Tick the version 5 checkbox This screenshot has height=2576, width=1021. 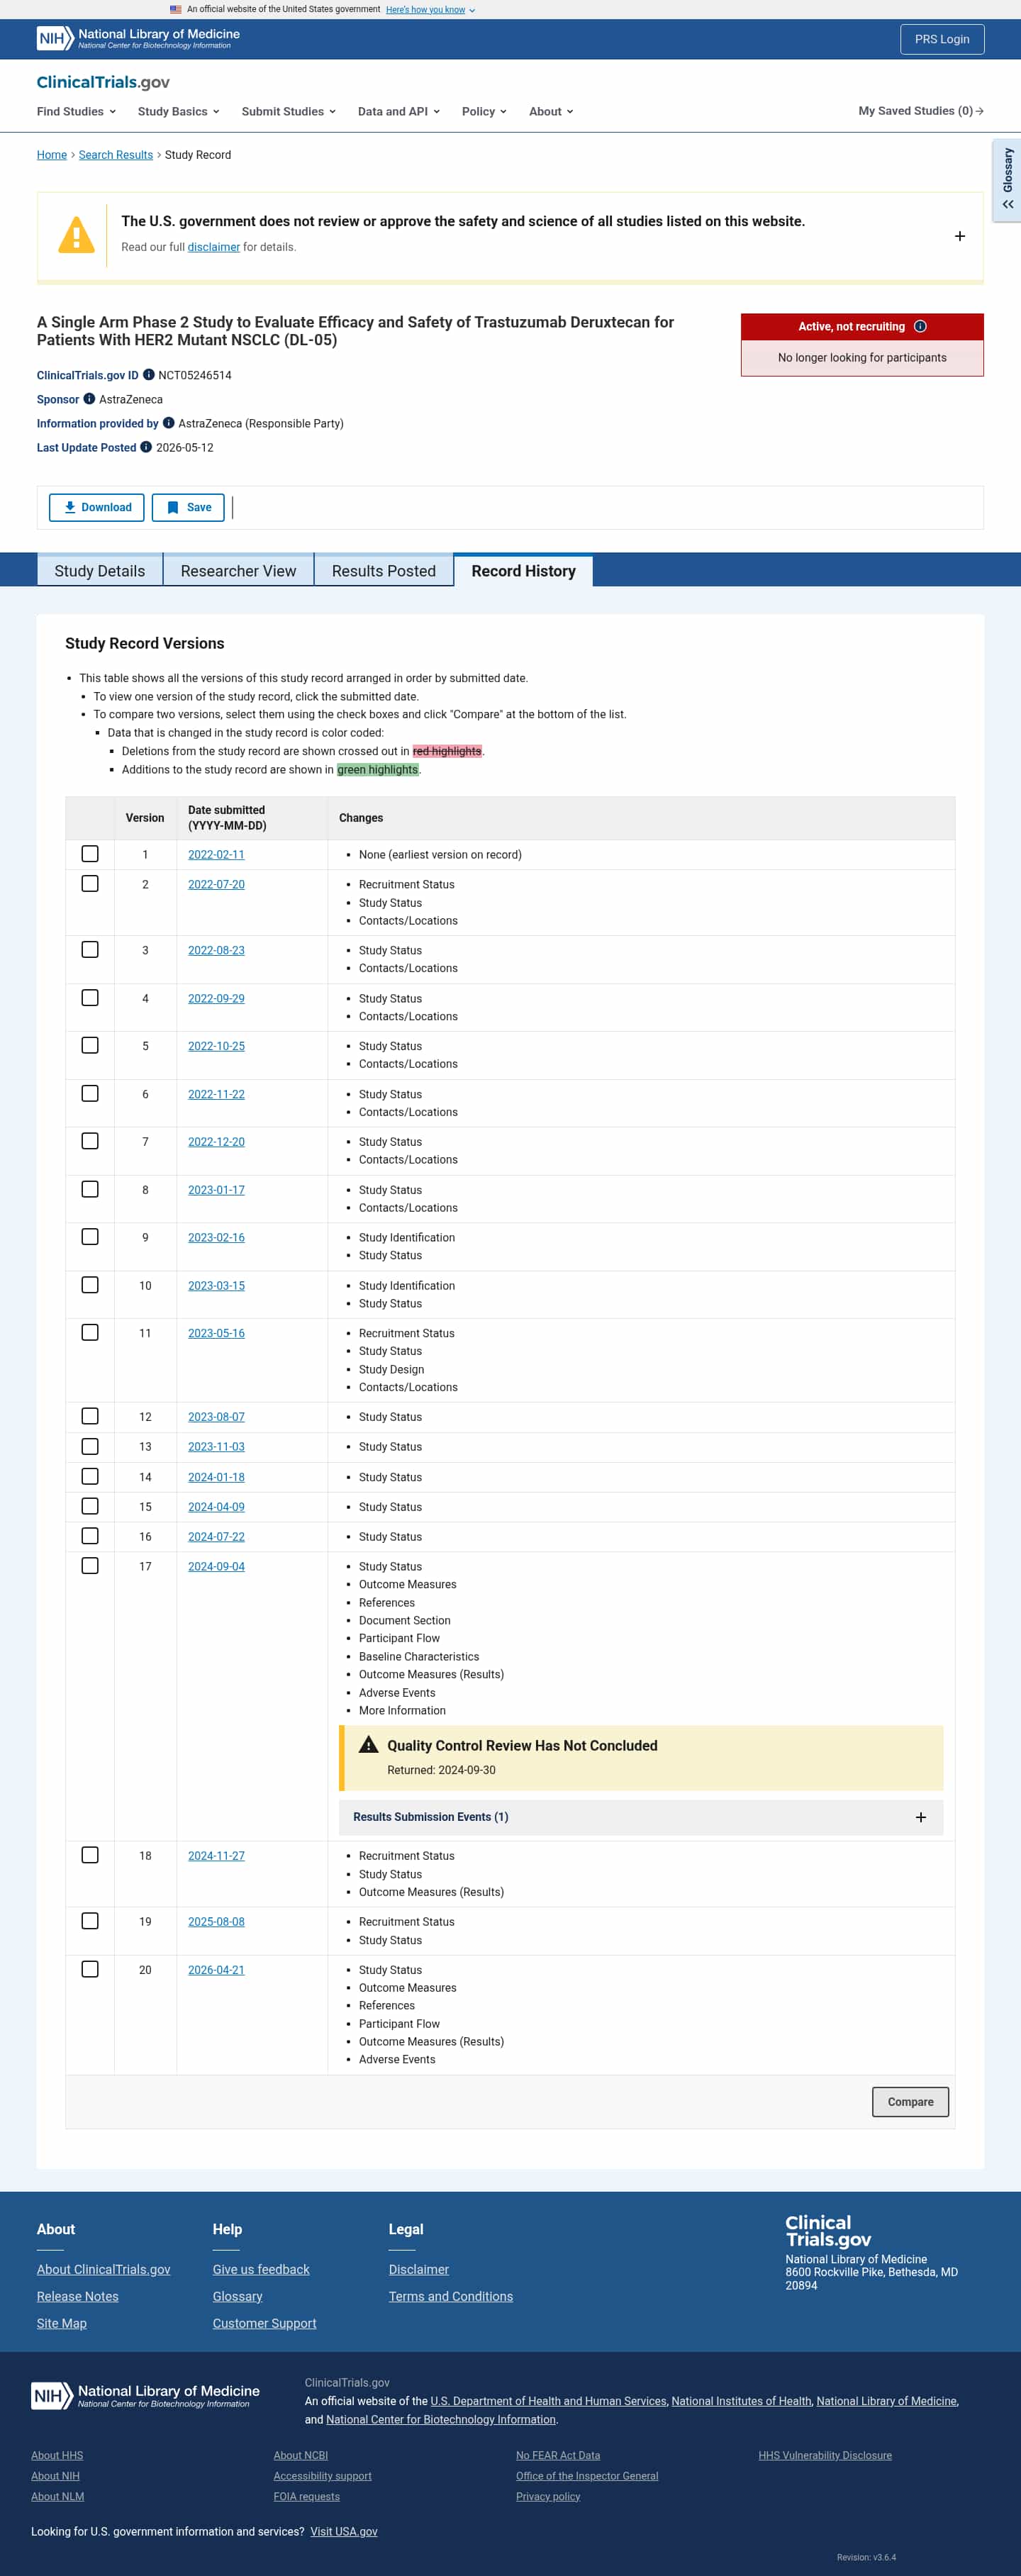coord(90,1045)
